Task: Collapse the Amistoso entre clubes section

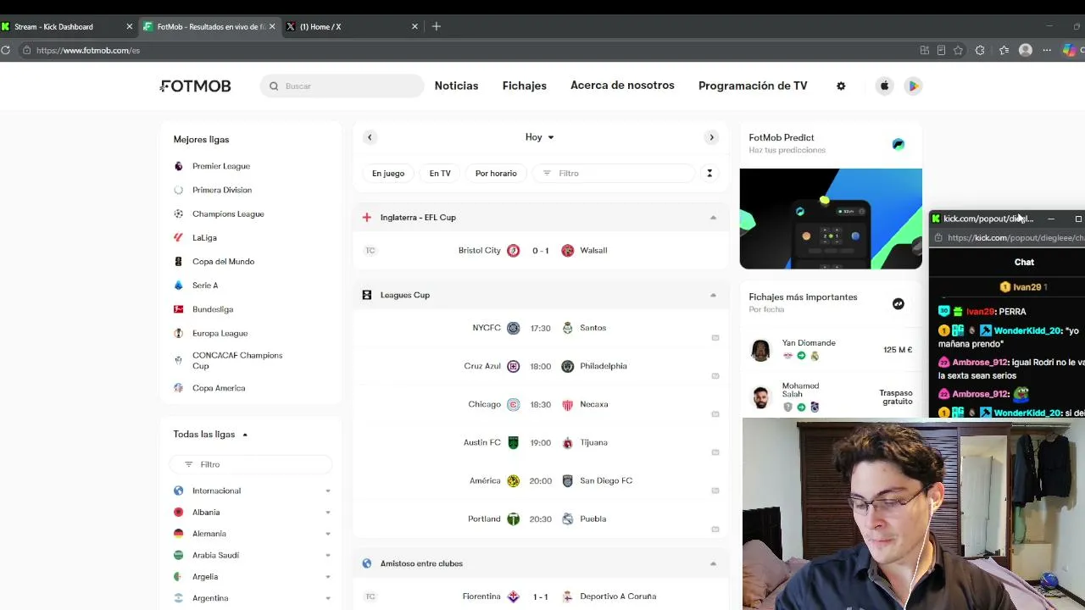Action: [x=713, y=563]
